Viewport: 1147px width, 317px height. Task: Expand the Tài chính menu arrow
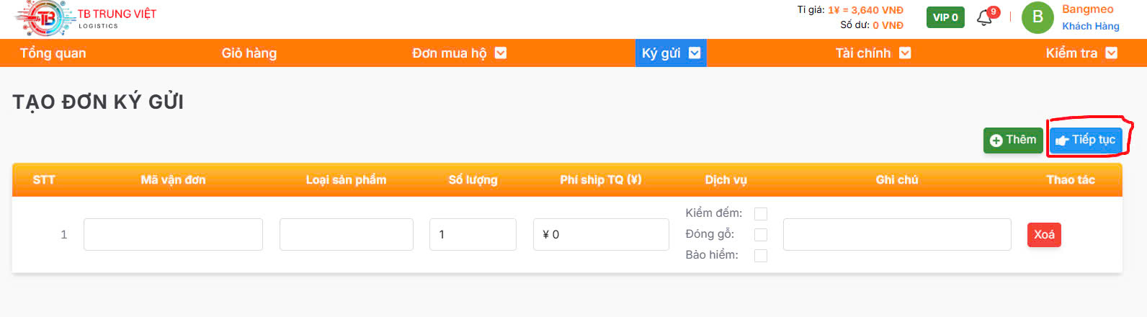[x=906, y=53]
